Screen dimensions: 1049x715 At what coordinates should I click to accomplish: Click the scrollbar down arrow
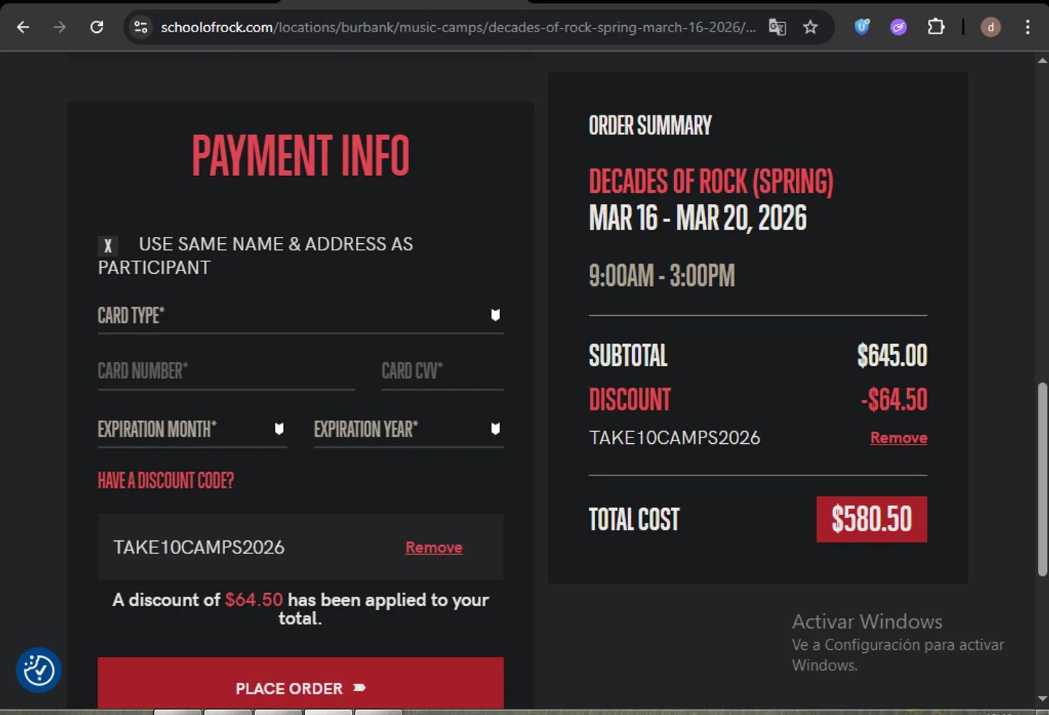tap(1042, 698)
